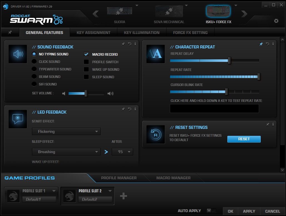Switch to Key Illumination tab
This screenshot has height=216, width=286.
[141, 33]
